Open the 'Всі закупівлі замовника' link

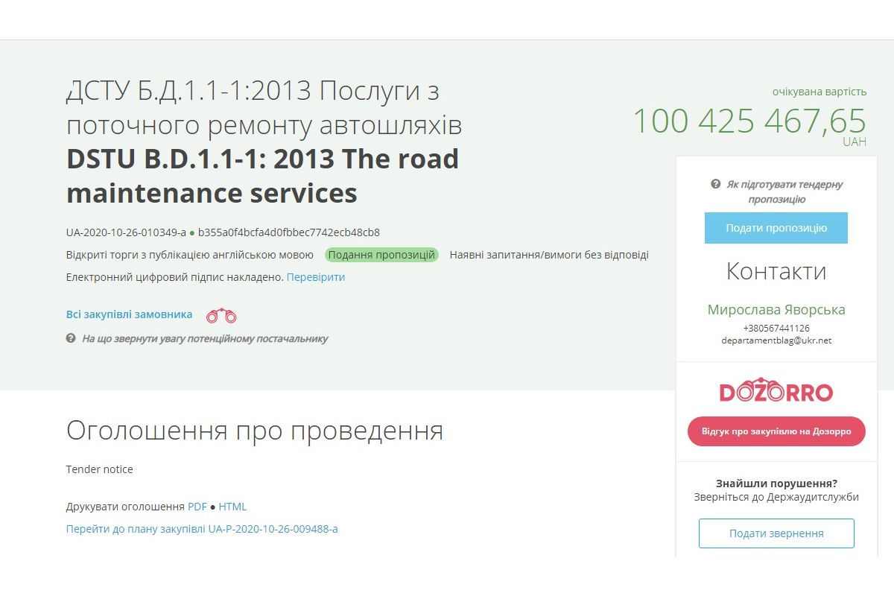(129, 314)
